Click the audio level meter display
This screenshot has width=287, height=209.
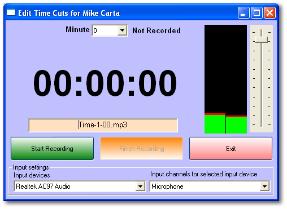225,79
